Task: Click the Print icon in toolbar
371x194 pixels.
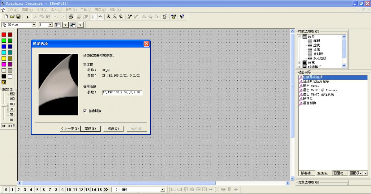Action: click(71, 17)
